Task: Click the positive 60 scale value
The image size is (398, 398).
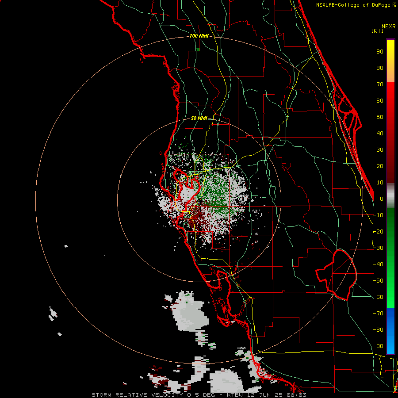Action: (x=380, y=100)
